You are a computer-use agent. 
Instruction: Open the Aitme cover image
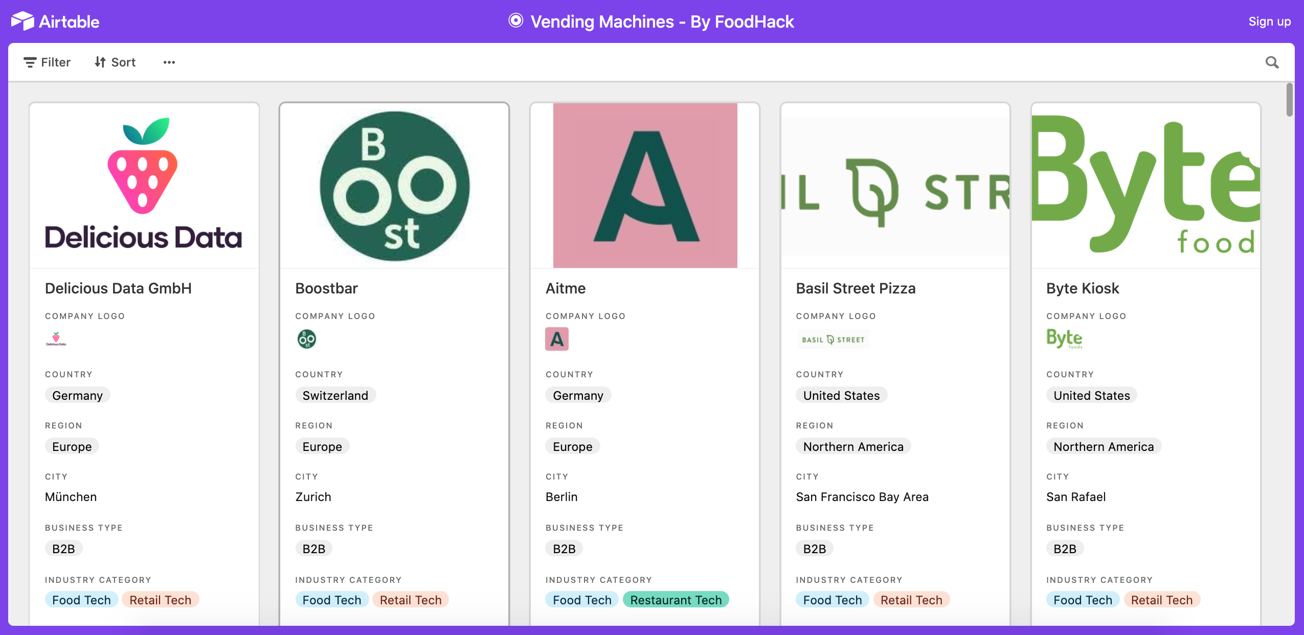pos(645,186)
